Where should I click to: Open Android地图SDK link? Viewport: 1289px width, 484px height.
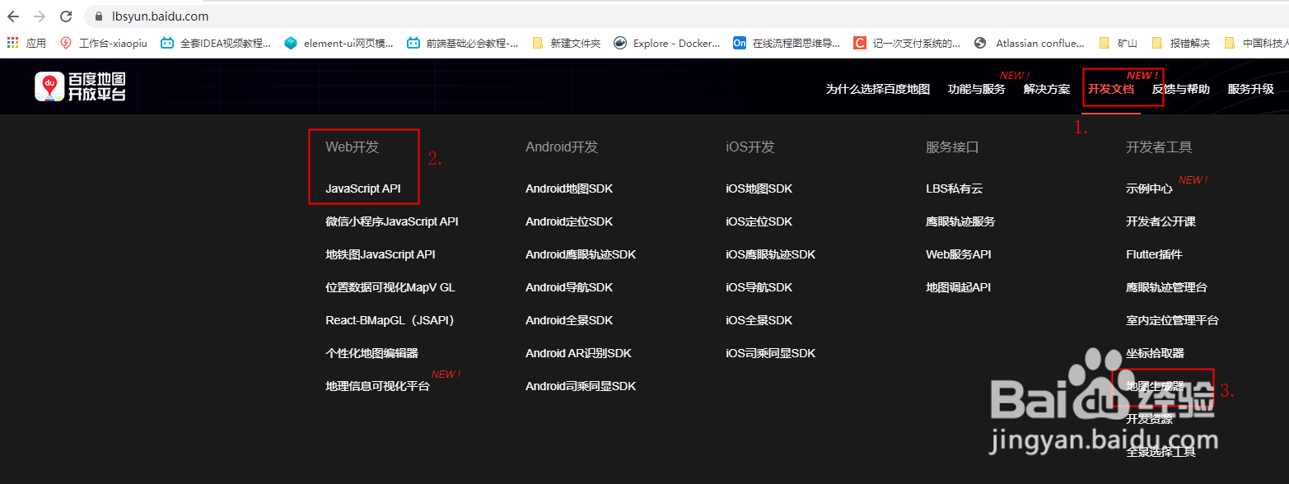pos(569,188)
